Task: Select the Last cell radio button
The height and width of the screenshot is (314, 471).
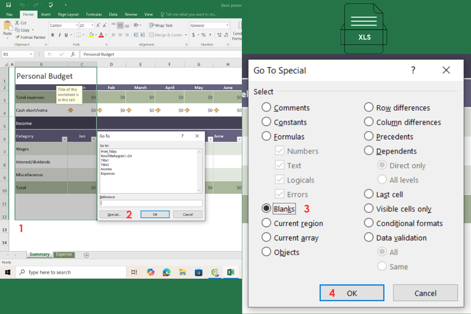Action: (x=369, y=194)
